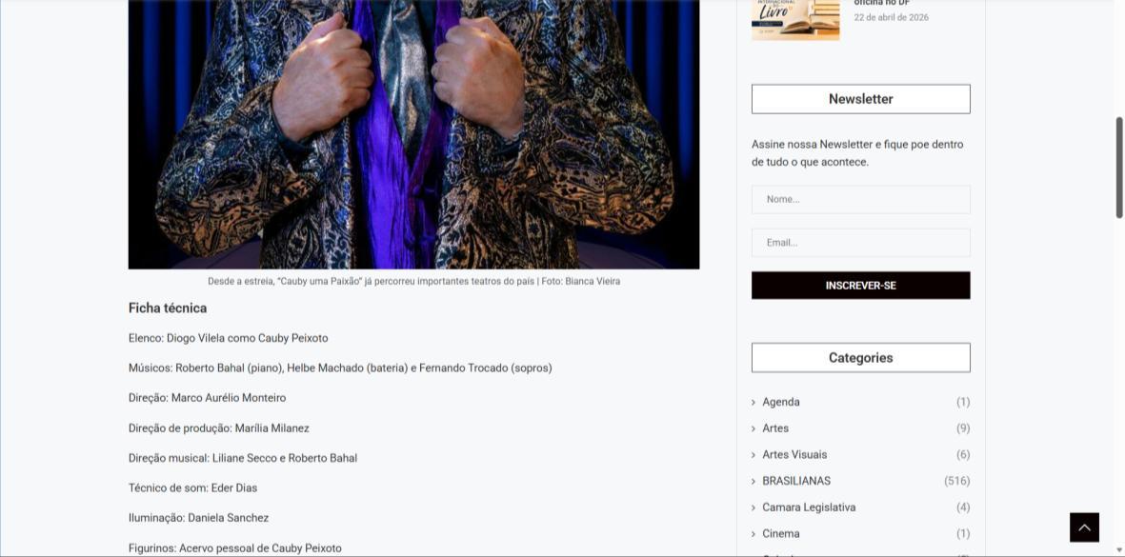The width and height of the screenshot is (1125, 557).
Task: Click the chevron icon beside Cinema
Action: (x=753, y=534)
